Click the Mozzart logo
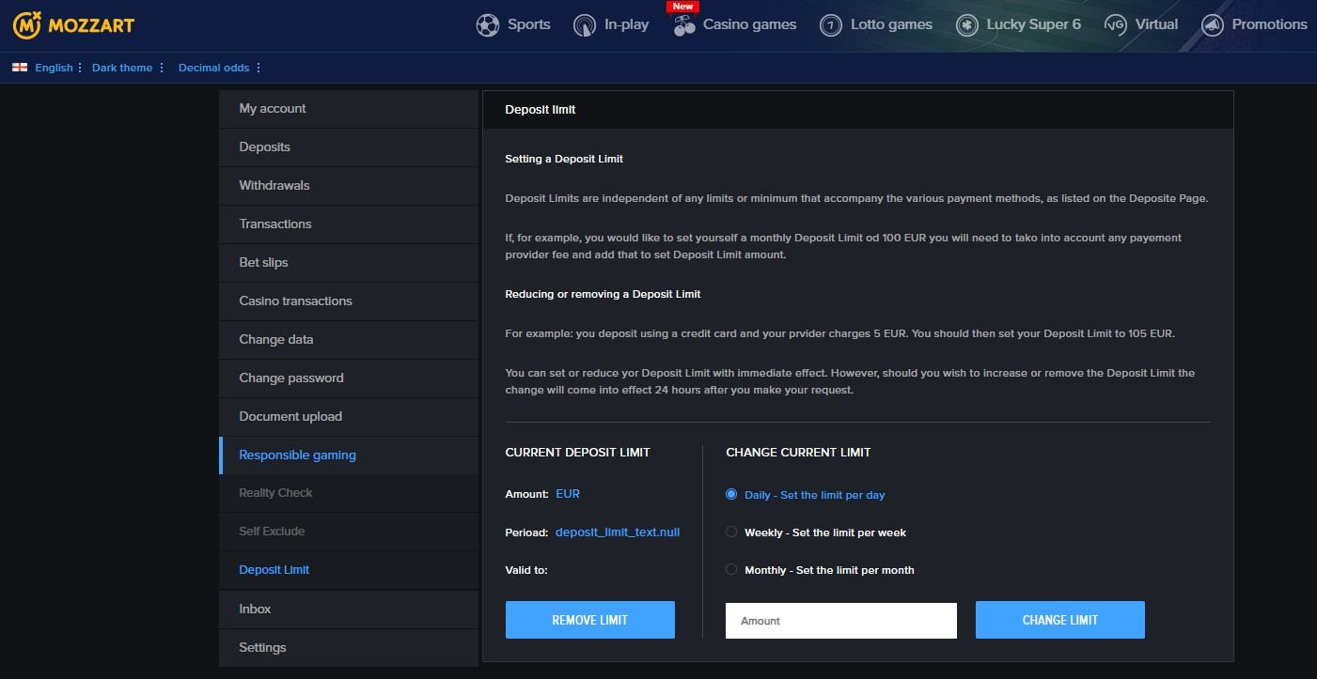The width and height of the screenshot is (1317, 679). 73,25
